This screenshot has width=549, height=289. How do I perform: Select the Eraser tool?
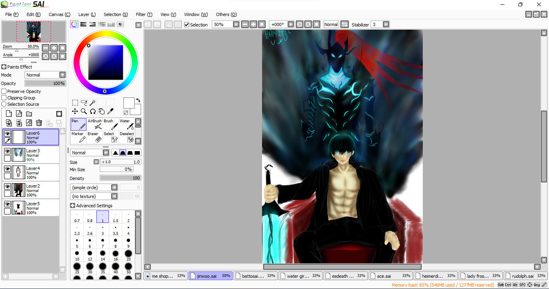click(x=95, y=137)
